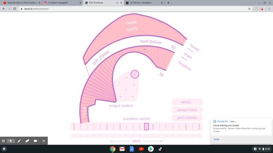
Task: Stop screen sharing in the notification
Action: 216,139
